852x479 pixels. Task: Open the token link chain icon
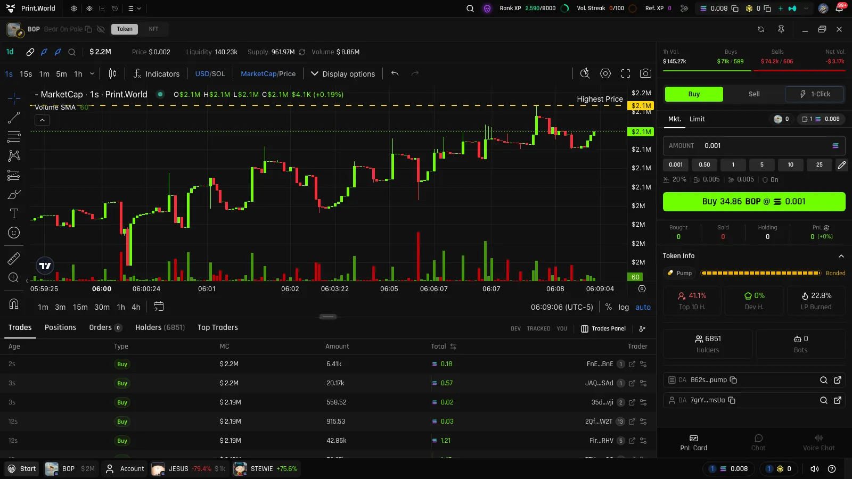(x=30, y=52)
